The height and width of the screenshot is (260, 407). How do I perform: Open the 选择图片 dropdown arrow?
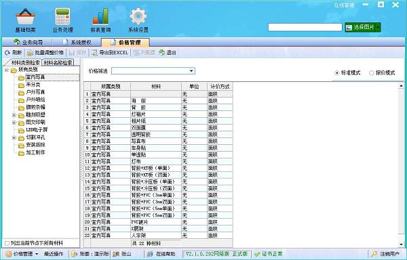pos(378,27)
